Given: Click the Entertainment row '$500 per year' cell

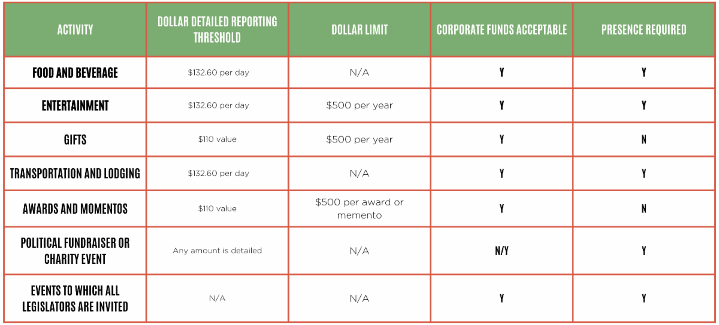Looking at the screenshot, I should coord(359,106).
